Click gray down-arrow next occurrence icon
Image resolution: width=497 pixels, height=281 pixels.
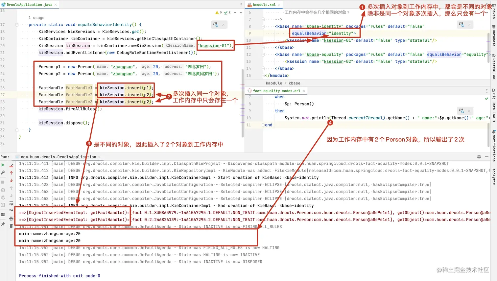pos(11,196)
